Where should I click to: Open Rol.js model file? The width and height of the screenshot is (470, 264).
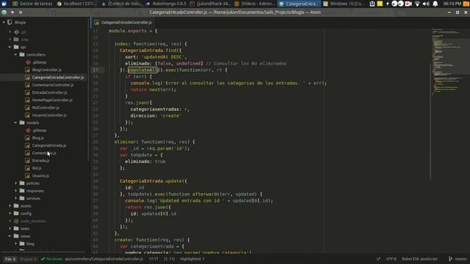[x=37, y=168]
